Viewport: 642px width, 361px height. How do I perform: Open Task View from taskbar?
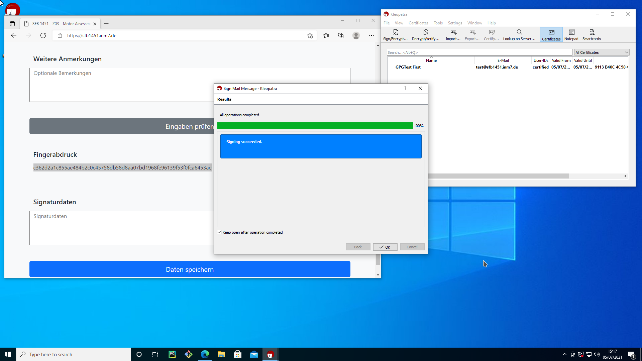click(155, 354)
